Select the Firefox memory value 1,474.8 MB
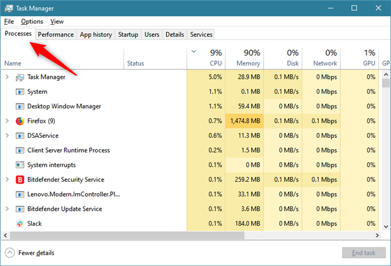Screen dimensions: 391x266 click(x=246, y=121)
